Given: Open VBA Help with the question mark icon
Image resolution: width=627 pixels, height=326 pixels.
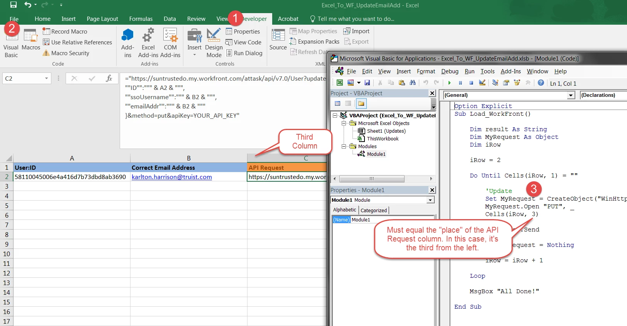Looking at the screenshot, I should [541, 83].
